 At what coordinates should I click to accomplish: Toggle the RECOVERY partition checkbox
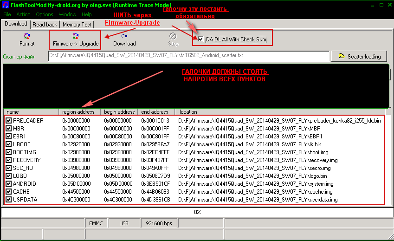9,160
